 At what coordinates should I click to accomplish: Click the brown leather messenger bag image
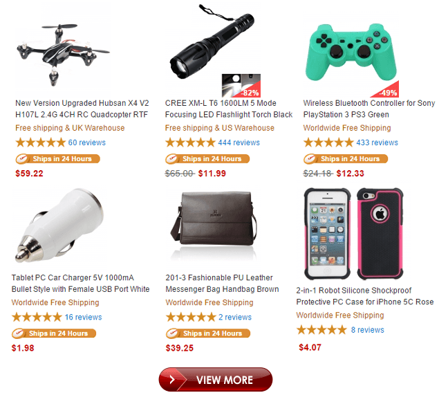[214, 219]
